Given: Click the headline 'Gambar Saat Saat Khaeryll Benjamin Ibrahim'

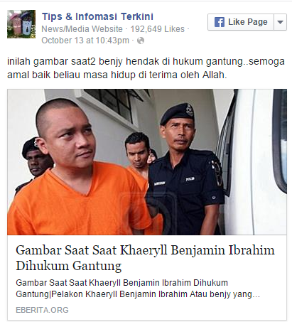Looking at the screenshot, I should tap(145, 250).
